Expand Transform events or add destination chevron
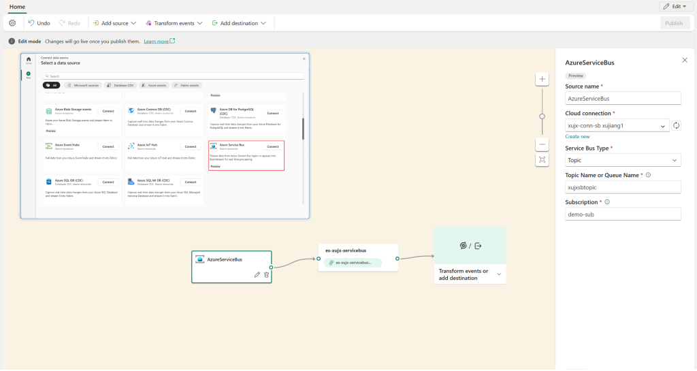The height and width of the screenshot is (371, 697). tap(499, 274)
